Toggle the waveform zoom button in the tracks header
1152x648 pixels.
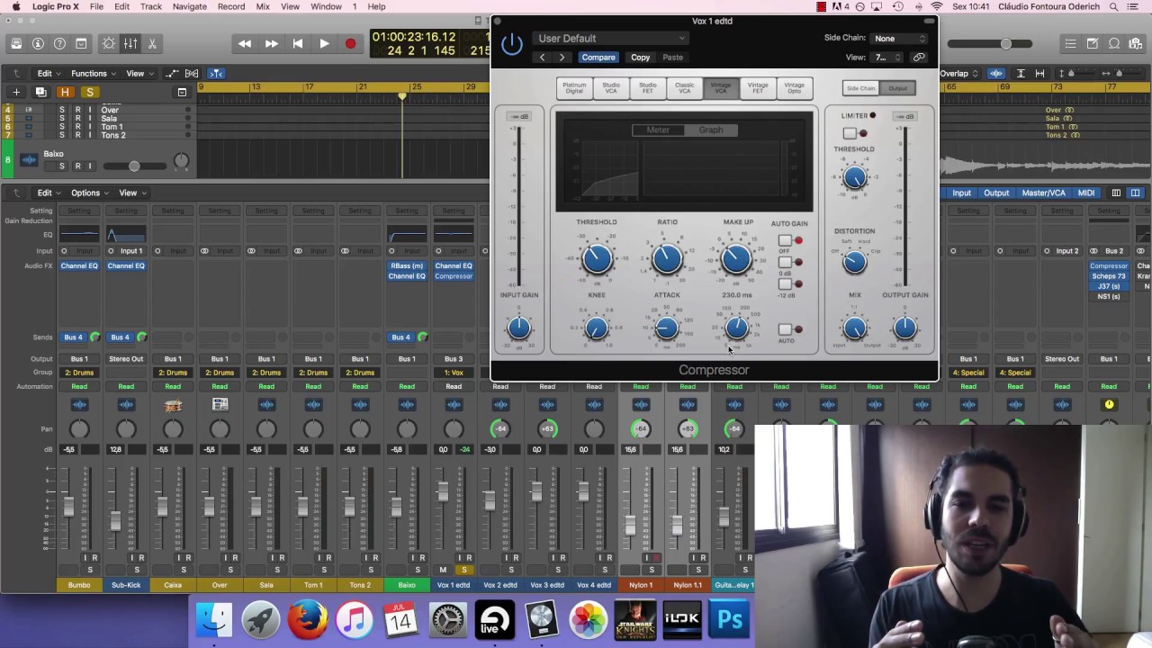[996, 74]
